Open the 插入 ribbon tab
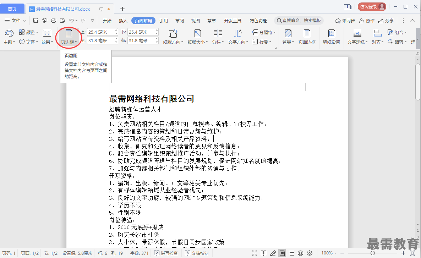The width and height of the screenshot is (421, 258). (123, 21)
